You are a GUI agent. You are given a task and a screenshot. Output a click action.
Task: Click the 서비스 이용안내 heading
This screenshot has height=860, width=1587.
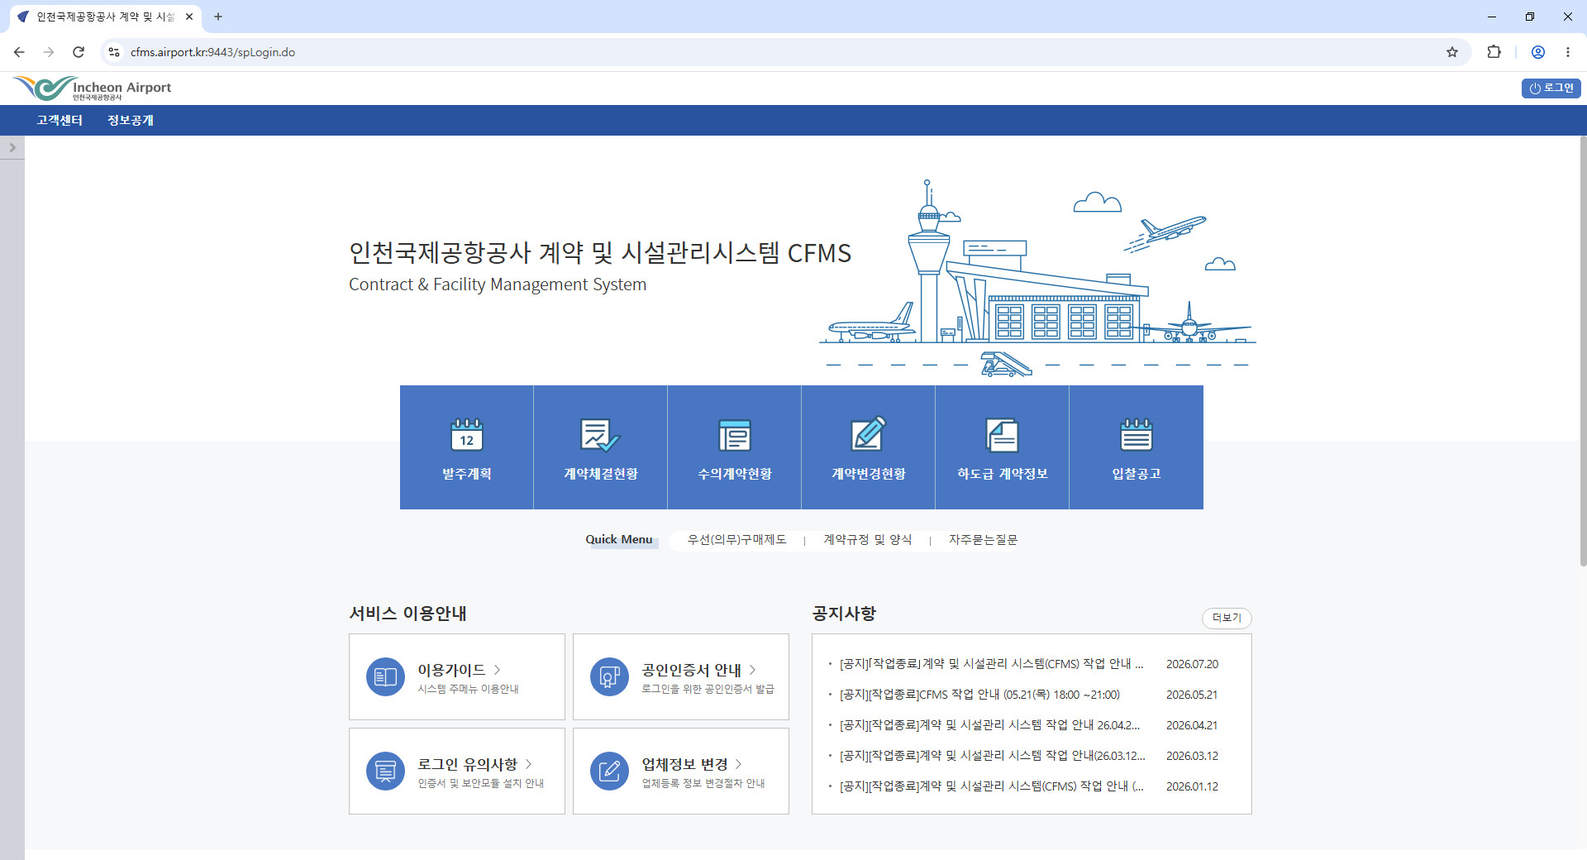(x=408, y=614)
